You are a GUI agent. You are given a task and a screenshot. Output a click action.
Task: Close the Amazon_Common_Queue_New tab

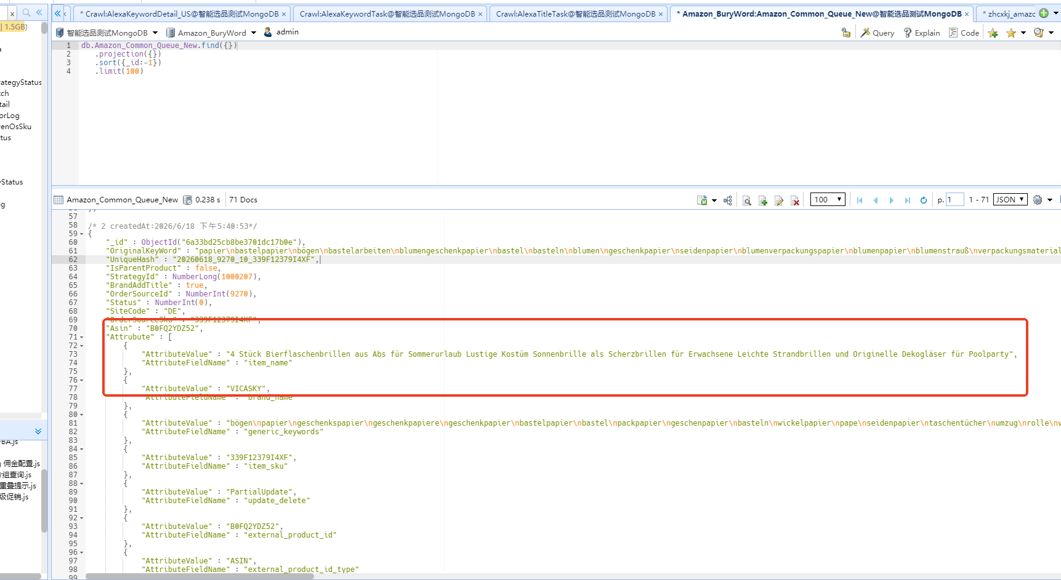point(967,14)
